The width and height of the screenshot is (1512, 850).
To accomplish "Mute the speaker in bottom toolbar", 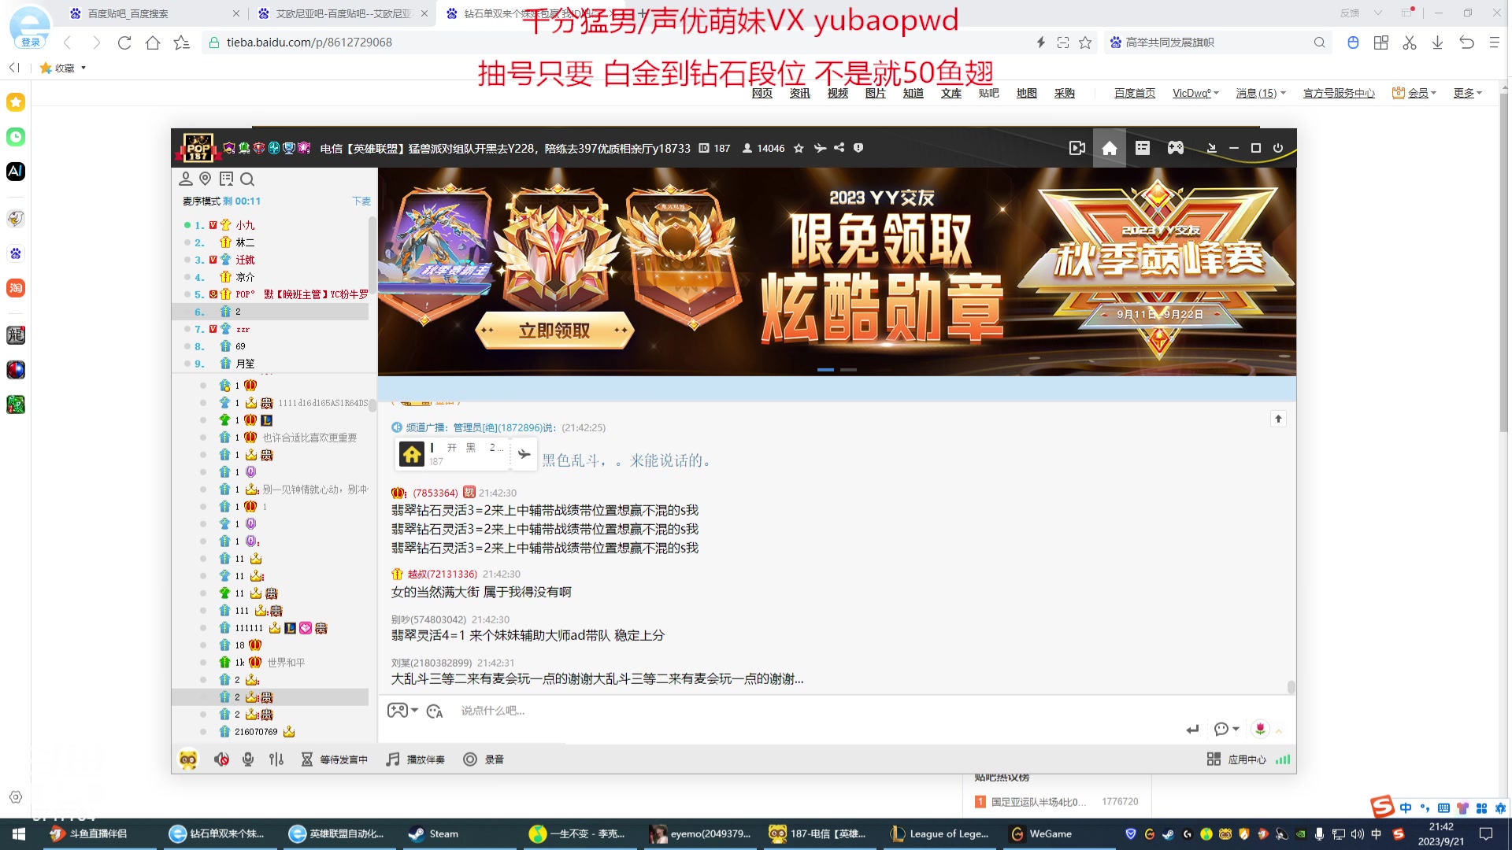I will (x=221, y=759).
